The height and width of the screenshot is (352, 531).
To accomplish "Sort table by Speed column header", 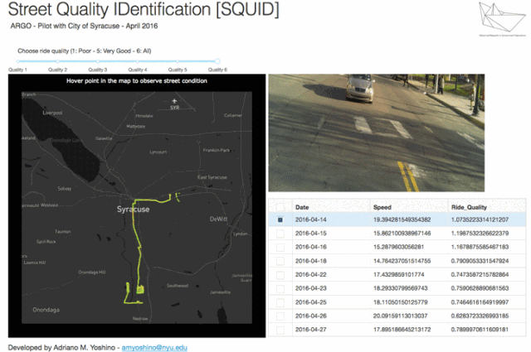I will point(382,206).
